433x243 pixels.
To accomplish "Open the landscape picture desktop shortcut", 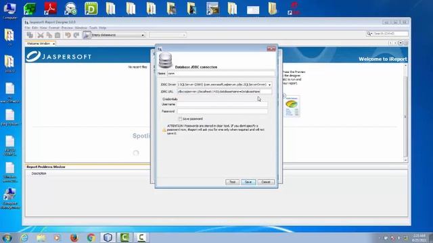I will click(212, 9).
